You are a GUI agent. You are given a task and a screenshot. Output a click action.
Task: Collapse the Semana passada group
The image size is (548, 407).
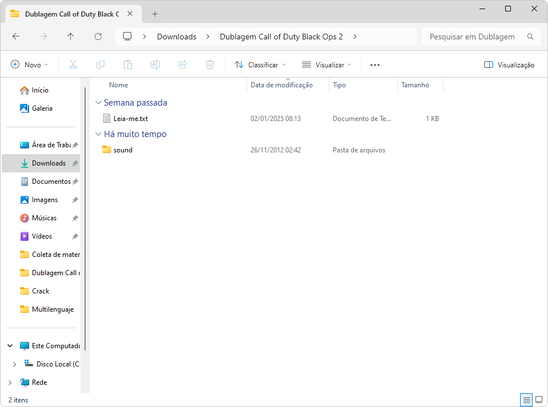click(x=99, y=103)
